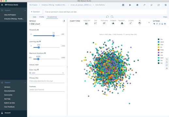Collapse the Details panel with corner icon
Screen dimensions: 169x117
coord(64,21)
